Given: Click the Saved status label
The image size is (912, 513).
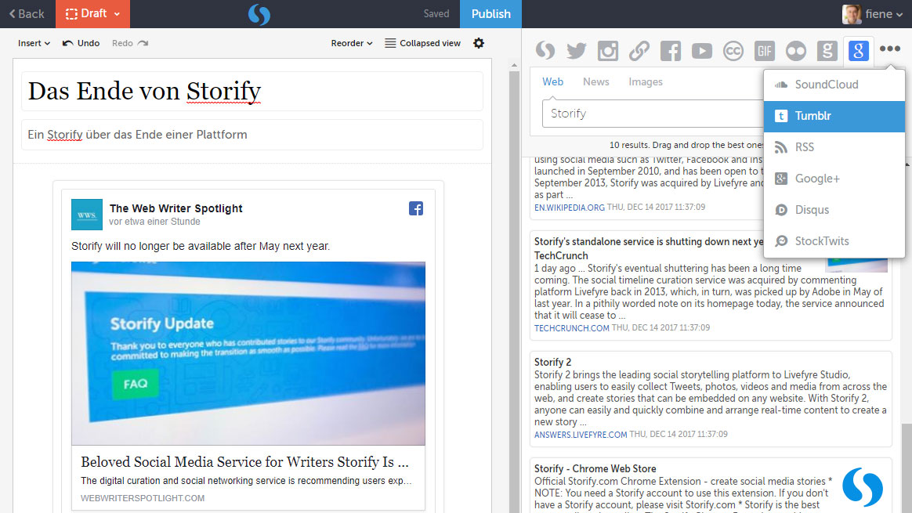Looking at the screenshot, I should tap(436, 14).
